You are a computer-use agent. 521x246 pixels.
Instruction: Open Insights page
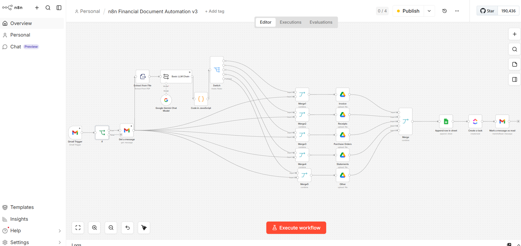(32, 219)
